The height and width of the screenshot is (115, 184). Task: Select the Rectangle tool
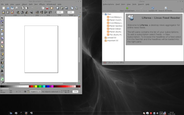pos(2,34)
